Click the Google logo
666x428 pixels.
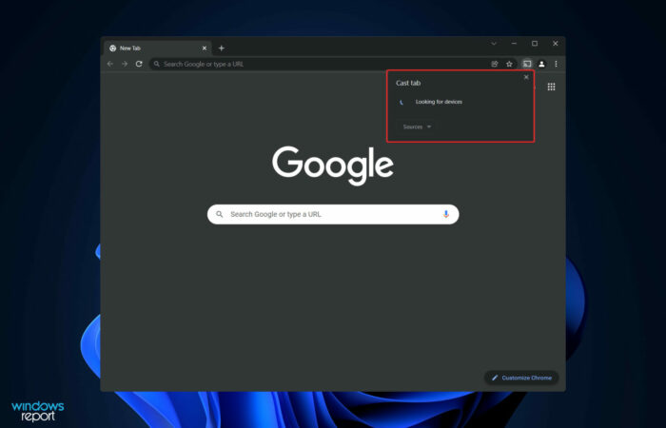(x=333, y=165)
